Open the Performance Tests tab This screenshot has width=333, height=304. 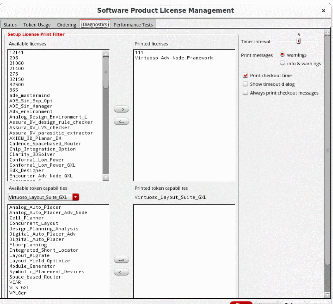(x=133, y=25)
